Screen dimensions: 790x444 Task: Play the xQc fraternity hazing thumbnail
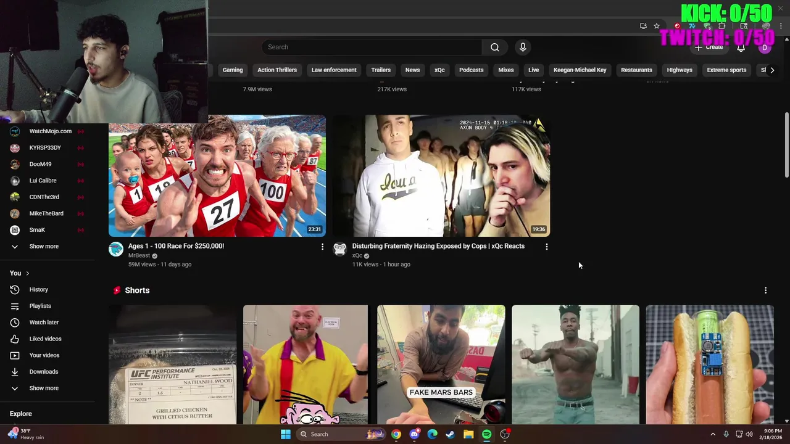coord(441,176)
